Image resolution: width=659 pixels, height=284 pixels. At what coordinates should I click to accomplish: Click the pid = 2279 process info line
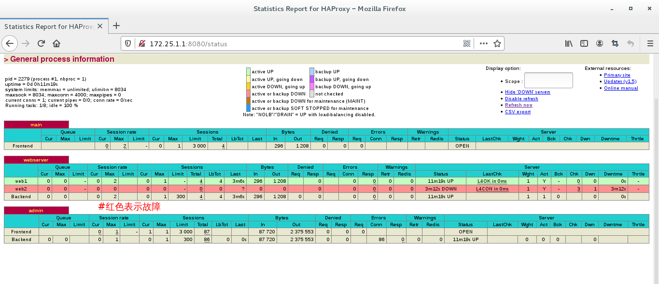point(46,79)
